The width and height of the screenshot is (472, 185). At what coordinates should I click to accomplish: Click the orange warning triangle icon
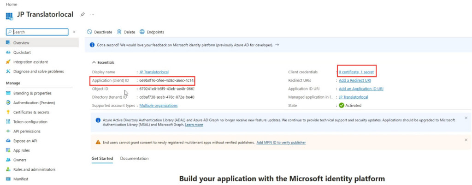(x=98, y=142)
